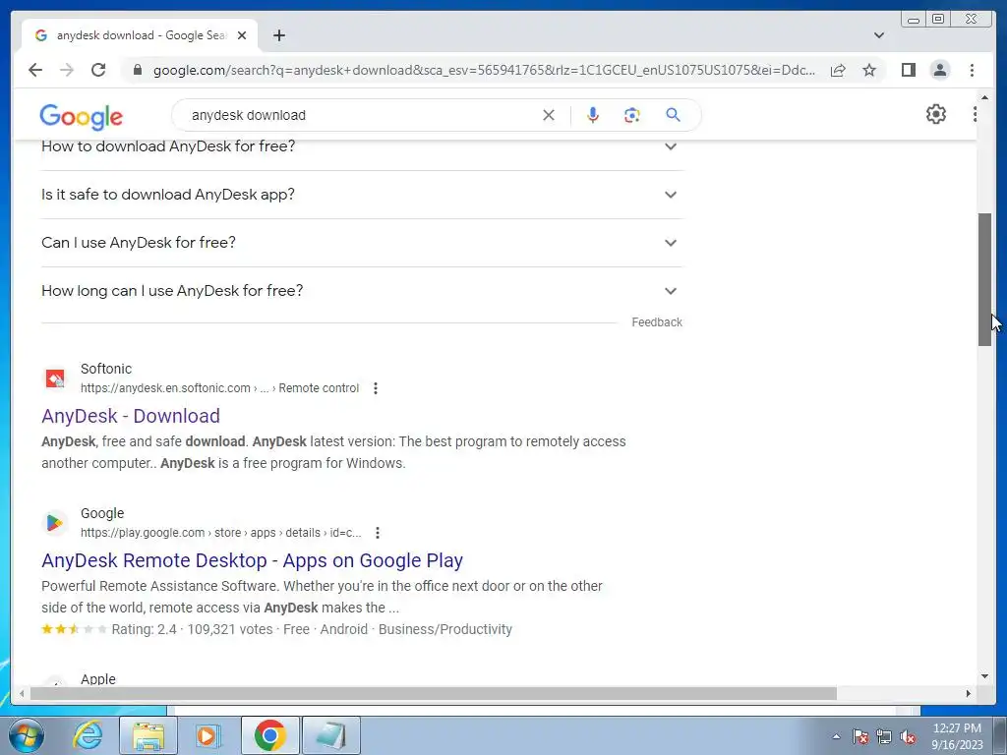Click the horizontal scrollbar right arrow
The image size is (1007, 755).
tap(969, 693)
